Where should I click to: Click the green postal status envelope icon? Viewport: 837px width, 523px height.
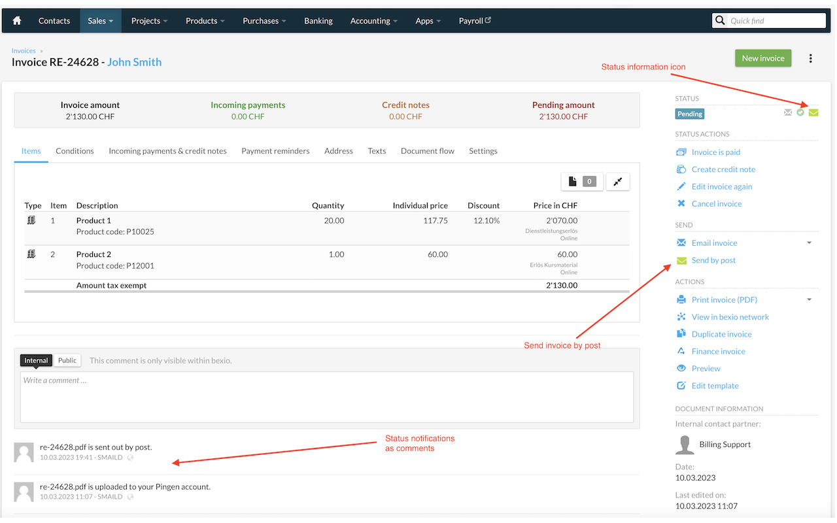point(813,113)
